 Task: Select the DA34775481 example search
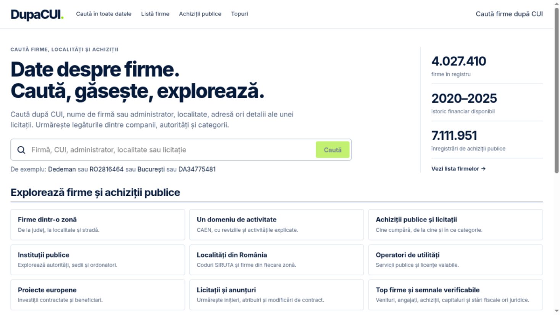pos(197,169)
